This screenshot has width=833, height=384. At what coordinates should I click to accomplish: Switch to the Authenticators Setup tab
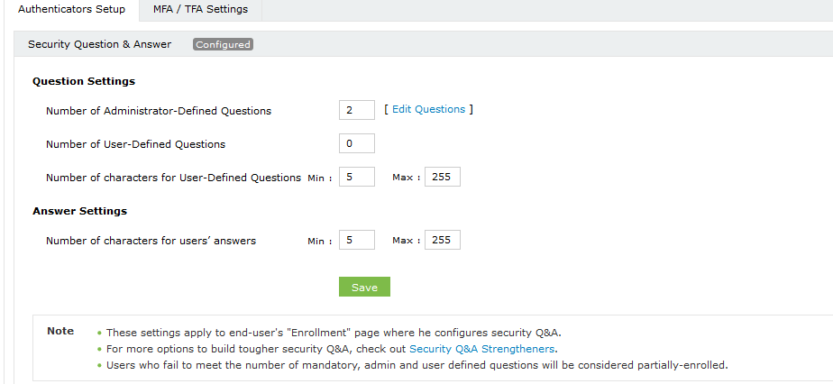tap(72, 10)
